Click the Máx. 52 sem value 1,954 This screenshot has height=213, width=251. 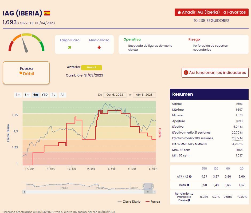click(x=239, y=150)
